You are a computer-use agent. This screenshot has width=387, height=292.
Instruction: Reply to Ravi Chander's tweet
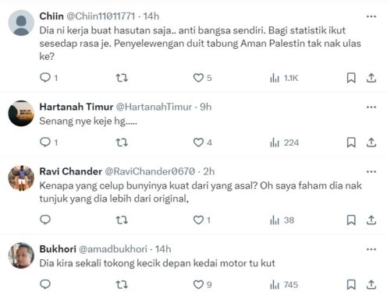click(45, 220)
